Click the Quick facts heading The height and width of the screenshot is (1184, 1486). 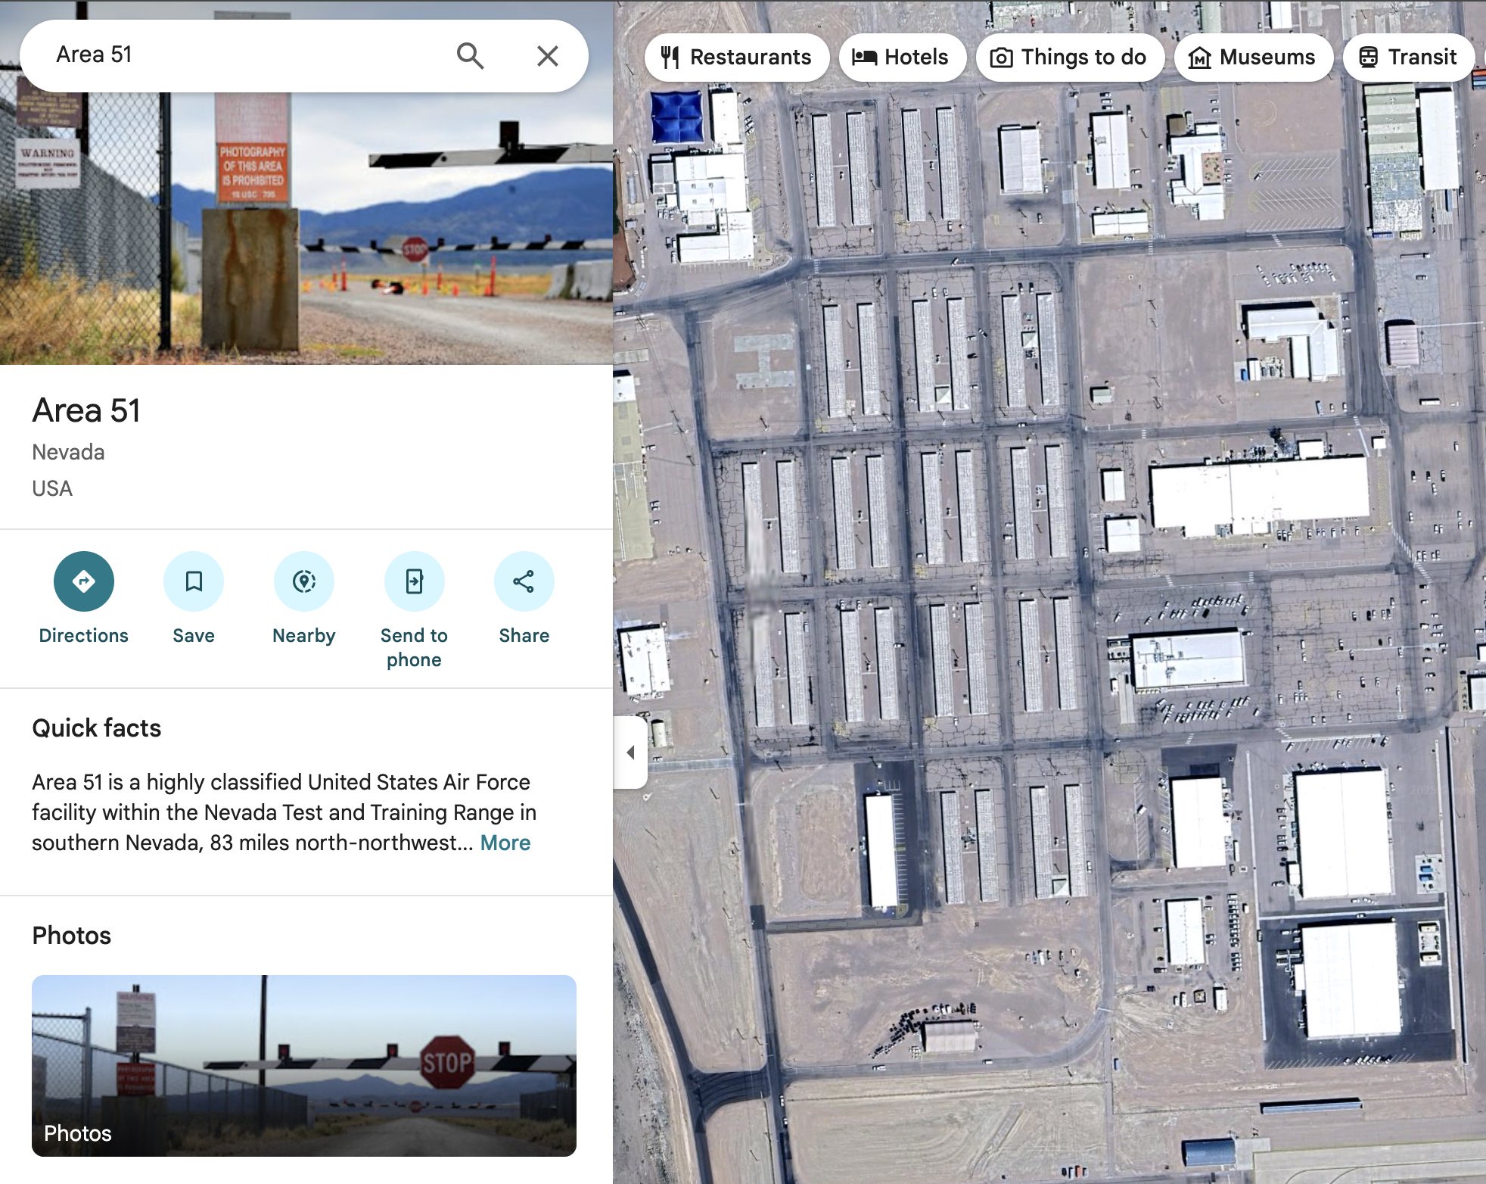(97, 728)
